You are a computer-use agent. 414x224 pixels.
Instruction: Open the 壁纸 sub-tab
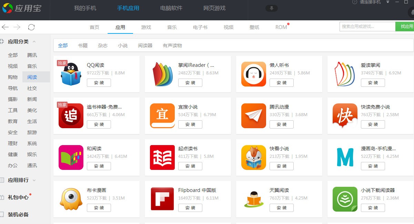254,27
